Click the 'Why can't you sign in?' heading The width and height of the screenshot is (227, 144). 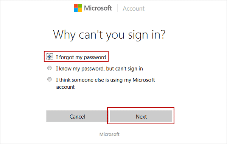(x=109, y=35)
